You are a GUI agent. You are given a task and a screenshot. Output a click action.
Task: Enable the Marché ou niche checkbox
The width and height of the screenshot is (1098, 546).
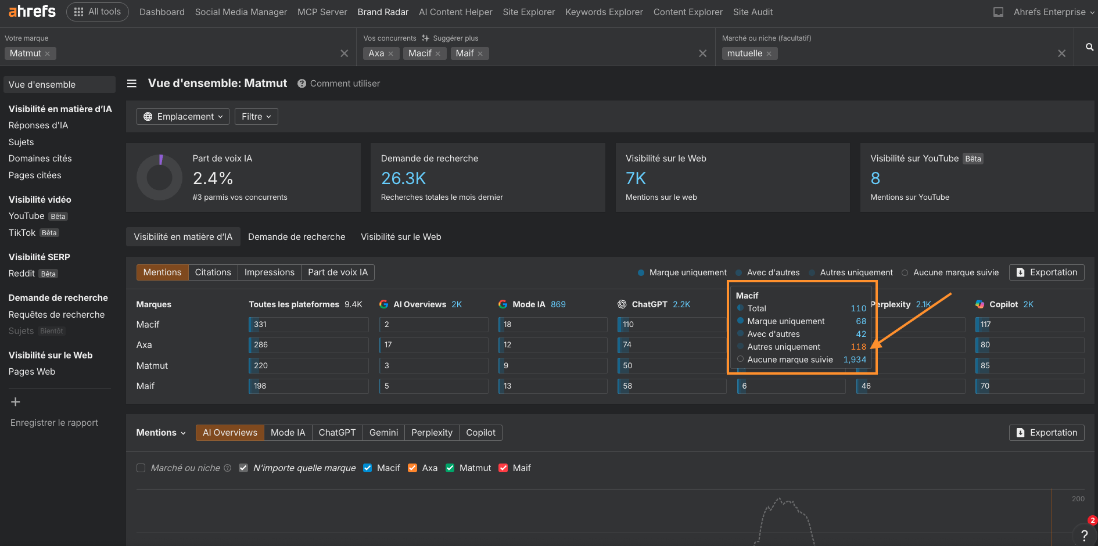(141, 468)
